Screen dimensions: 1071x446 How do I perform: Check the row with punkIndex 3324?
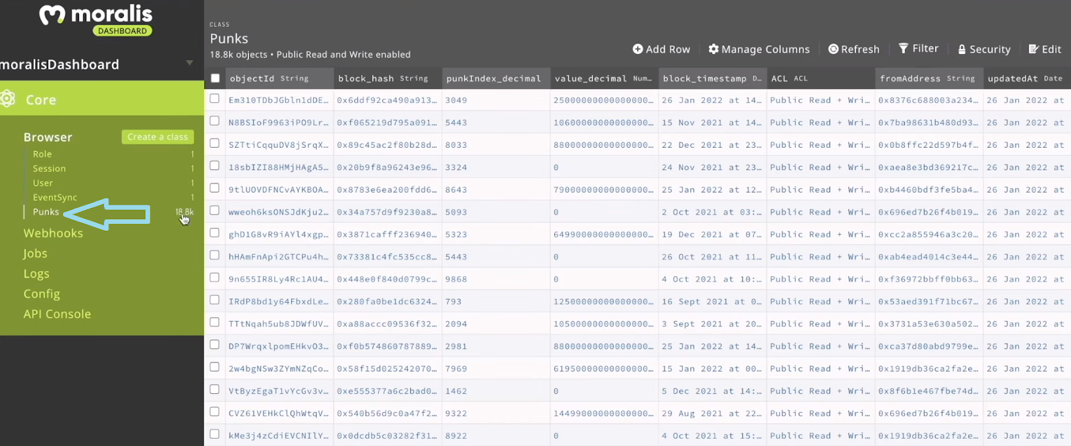click(x=214, y=165)
